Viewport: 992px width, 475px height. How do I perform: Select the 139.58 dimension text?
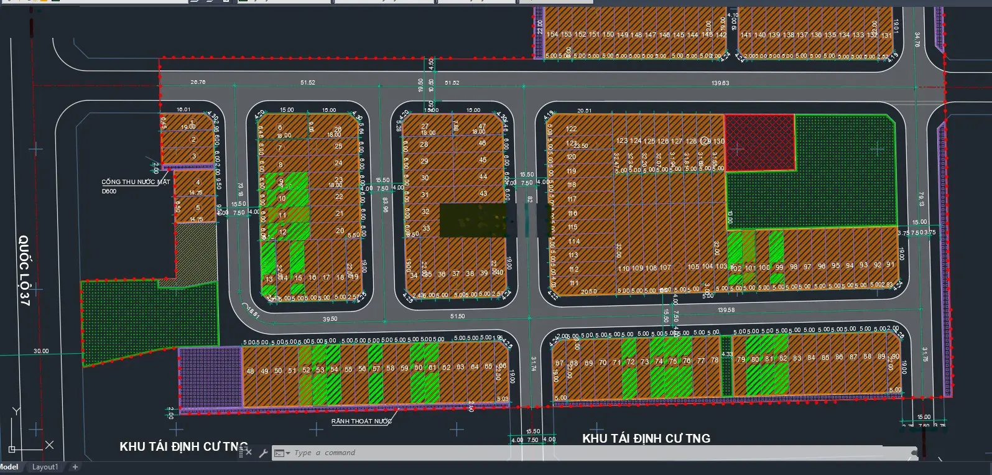point(726,310)
